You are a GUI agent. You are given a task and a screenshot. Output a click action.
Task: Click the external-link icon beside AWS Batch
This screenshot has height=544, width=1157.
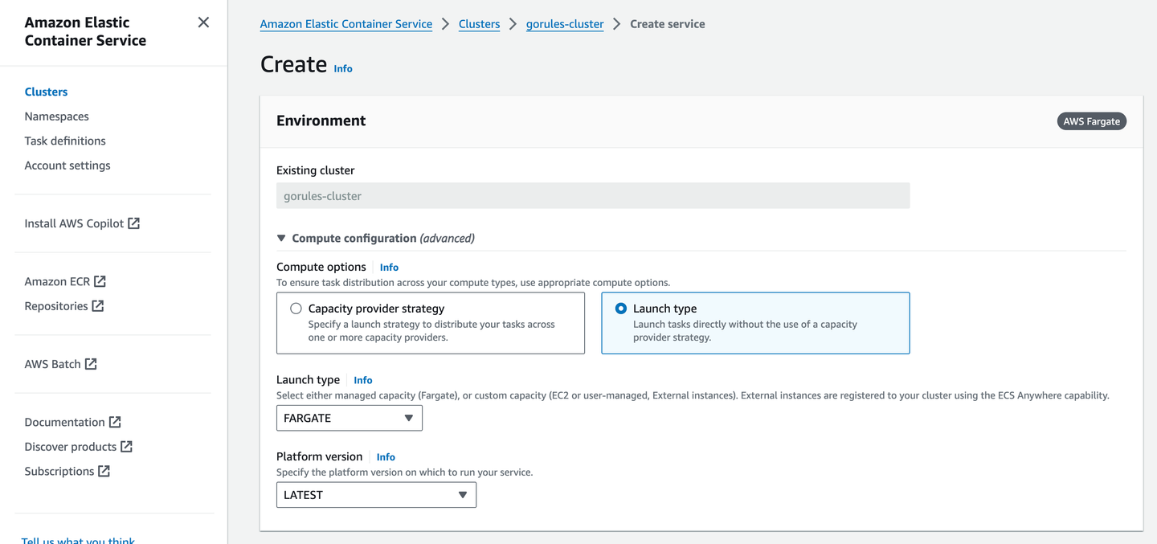(x=91, y=364)
